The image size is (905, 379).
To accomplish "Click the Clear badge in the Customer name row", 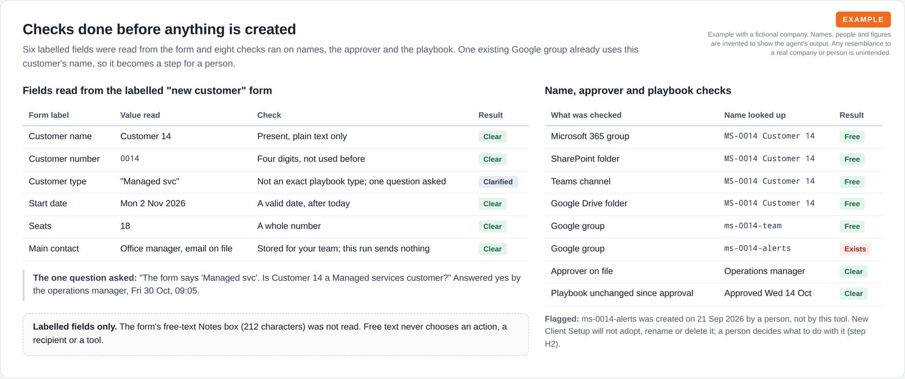I will (492, 137).
